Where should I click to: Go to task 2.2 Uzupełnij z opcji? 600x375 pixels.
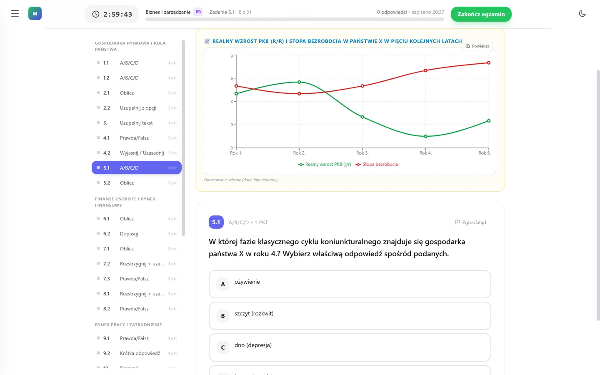tap(137, 108)
